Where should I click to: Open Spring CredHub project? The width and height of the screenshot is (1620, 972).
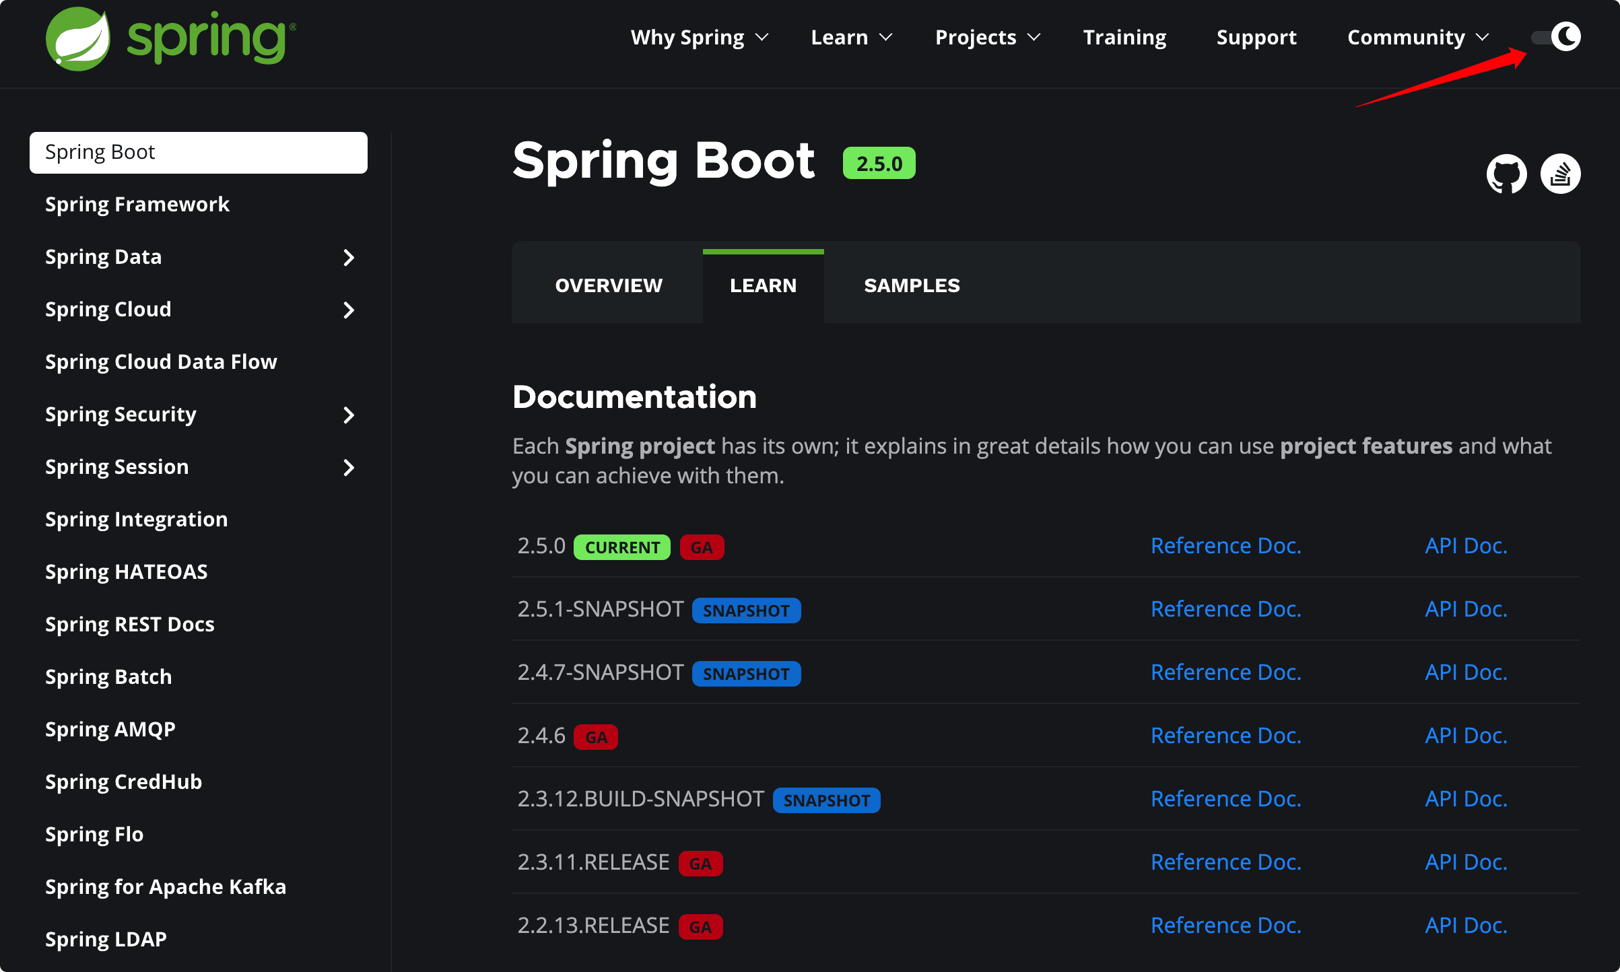coord(123,782)
